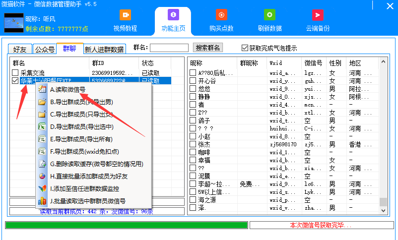Screen dimensions: 398x240
Task: Check the 鸽子 member checkbox
Action: [x=193, y=120]
